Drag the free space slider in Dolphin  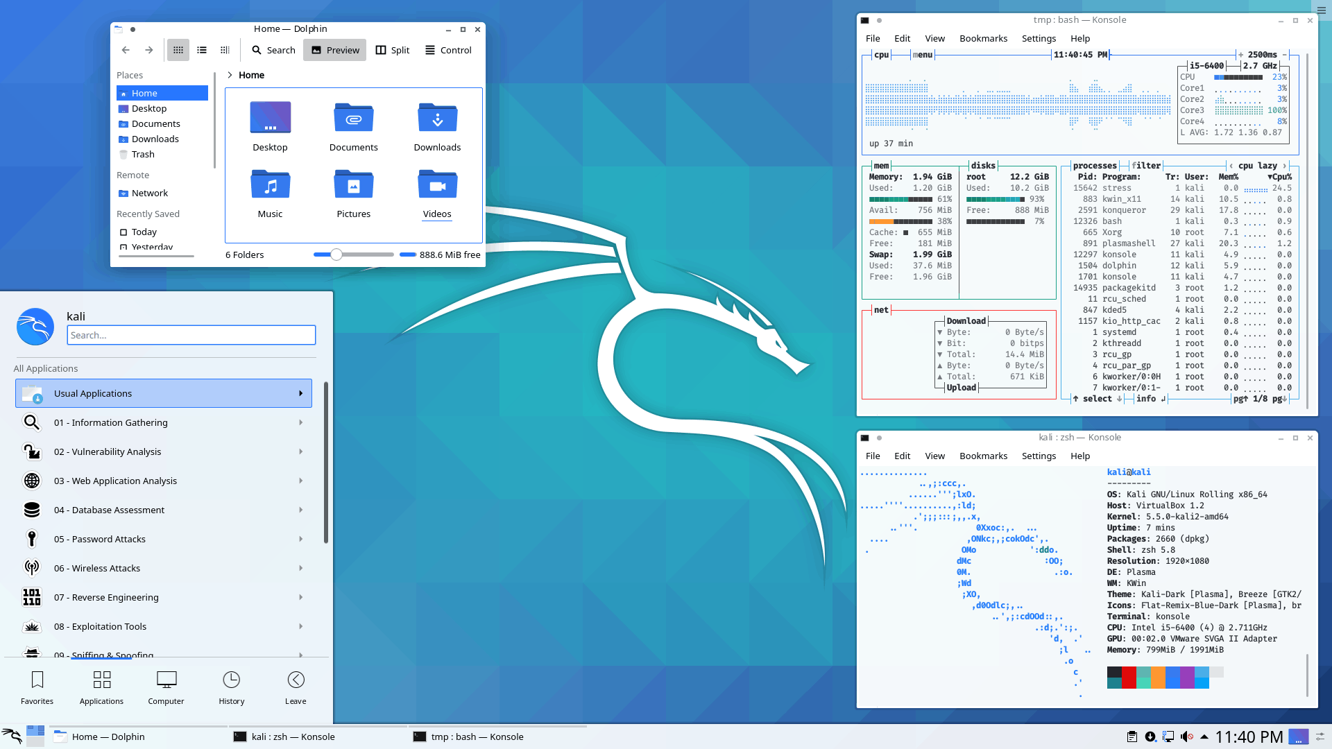338,255
